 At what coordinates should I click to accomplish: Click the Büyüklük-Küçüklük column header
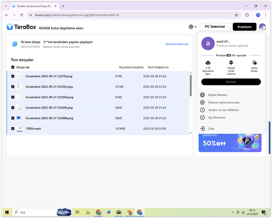pyautogui.click(x=131, y=67)
